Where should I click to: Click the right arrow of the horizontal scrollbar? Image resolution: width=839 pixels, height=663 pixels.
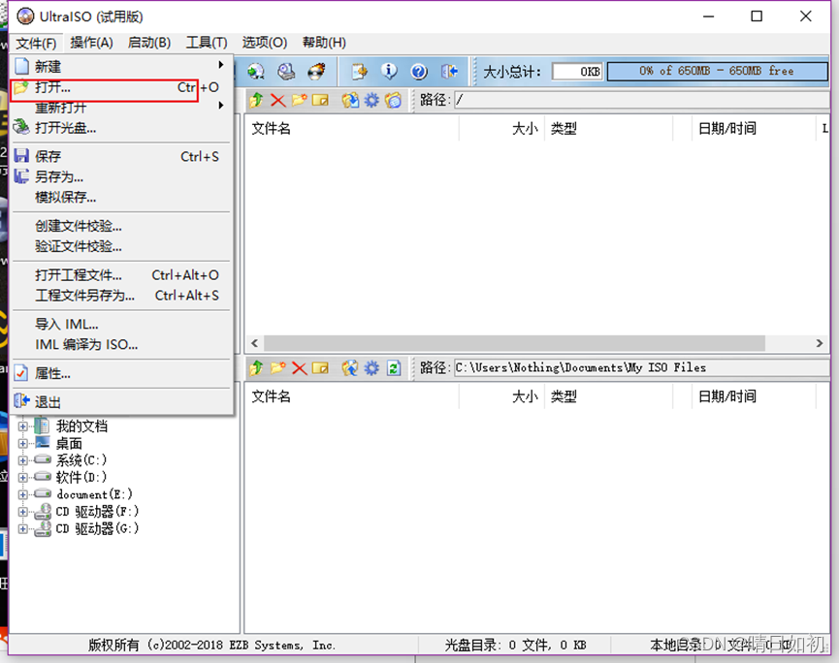coord(820,343)
